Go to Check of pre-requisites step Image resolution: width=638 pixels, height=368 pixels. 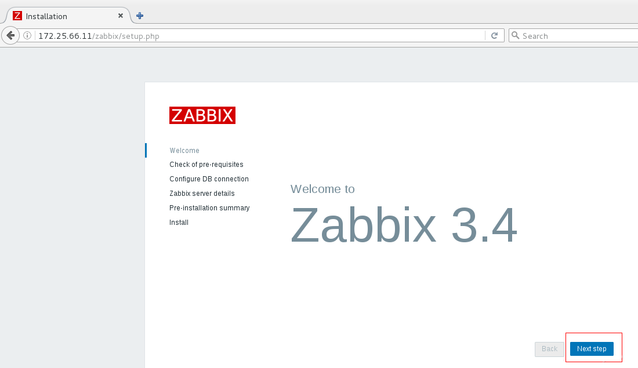click(206, 164)
